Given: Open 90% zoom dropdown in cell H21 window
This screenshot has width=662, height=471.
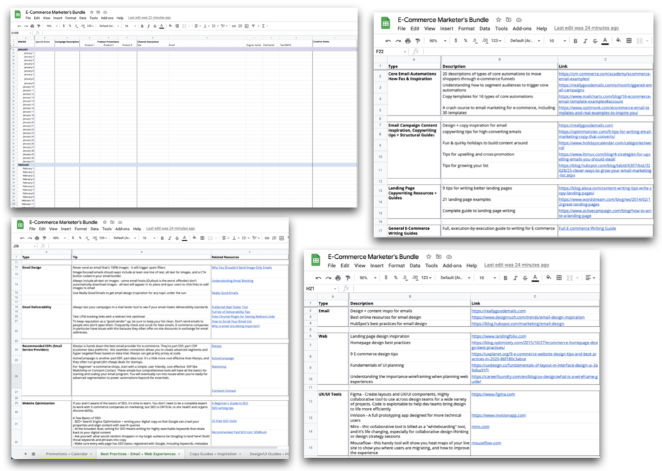Looking at the screenshot, I should coord(368,278).
